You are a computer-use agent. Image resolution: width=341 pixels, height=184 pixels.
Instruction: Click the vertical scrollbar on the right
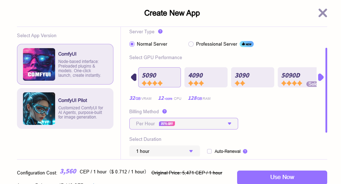pos(326,90)
